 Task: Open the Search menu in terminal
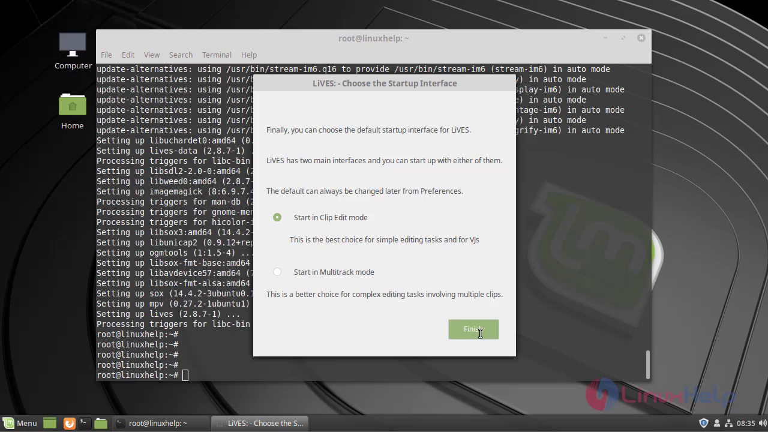coord(181,55)
